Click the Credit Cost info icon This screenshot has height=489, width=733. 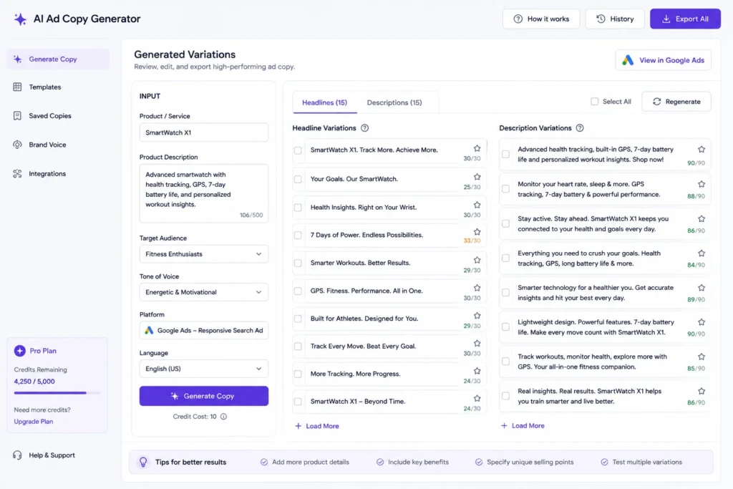coord(223,417)
